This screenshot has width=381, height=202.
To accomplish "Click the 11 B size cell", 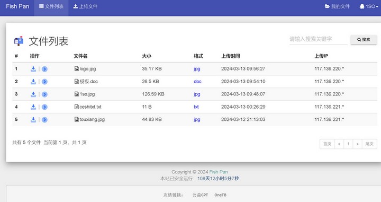I will [147, 107].
